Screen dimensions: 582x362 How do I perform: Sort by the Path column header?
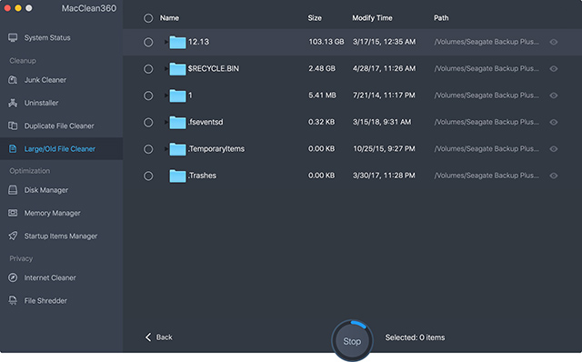[441, 18]
